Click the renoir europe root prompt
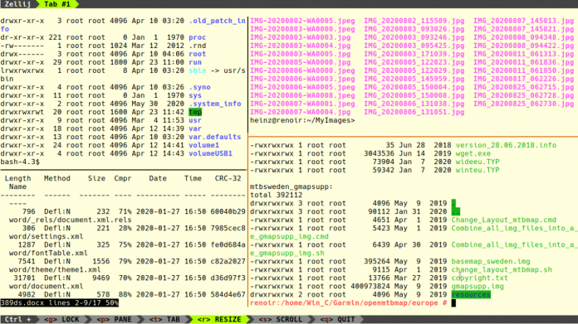578x324 pixels. point(349,302)
